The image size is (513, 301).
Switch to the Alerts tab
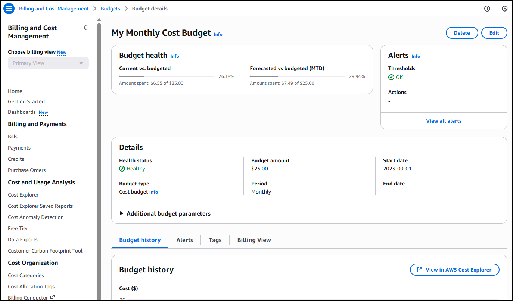pos(184,240)
